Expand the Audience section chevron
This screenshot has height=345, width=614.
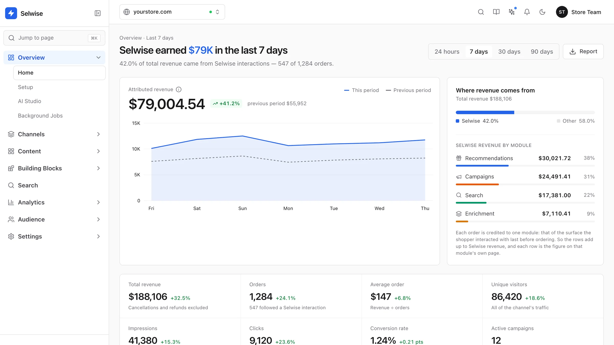[98, 219]
